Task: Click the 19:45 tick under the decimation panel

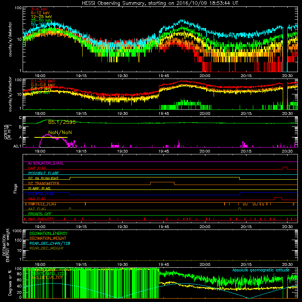Action: click(x=164, y=265)
